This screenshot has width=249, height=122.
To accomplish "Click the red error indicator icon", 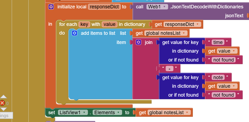I will [x=2, y=103].
